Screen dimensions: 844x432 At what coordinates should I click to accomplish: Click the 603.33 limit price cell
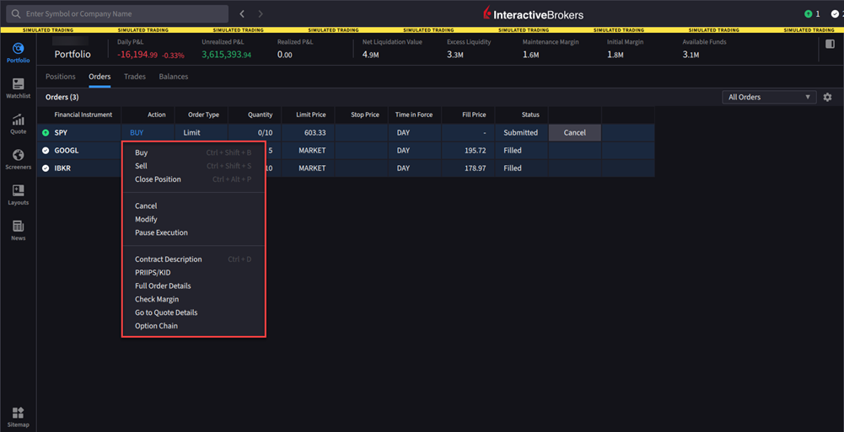click(x=308, y=133)
